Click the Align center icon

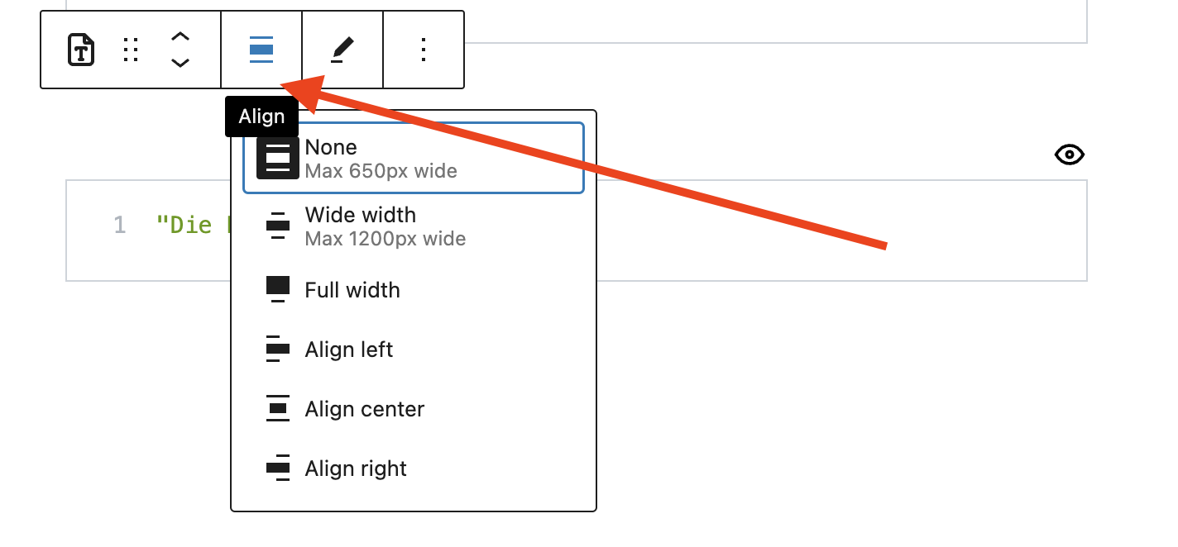click(278, 408)
